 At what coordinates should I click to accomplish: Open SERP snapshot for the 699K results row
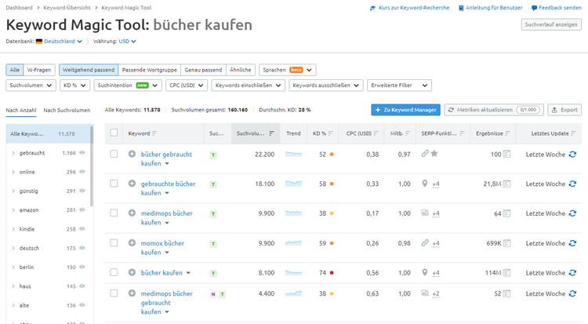coord(506,243)
